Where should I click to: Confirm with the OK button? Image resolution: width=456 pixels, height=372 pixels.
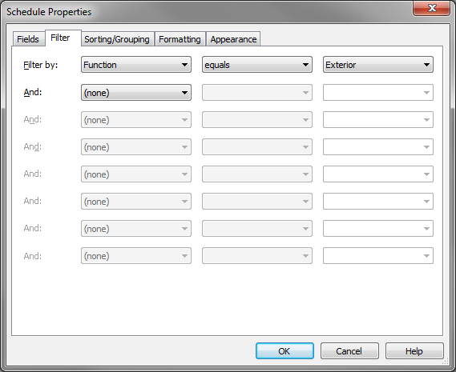click(x=284, y=351)
